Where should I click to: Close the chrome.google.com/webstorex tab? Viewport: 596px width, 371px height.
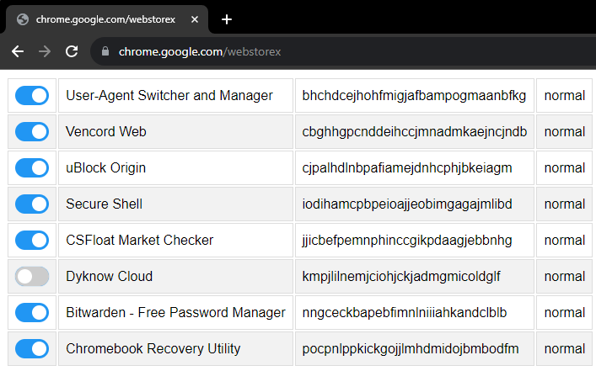click(195, 19)
